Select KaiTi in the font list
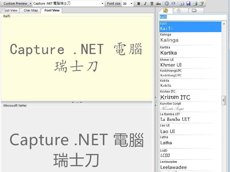The image size is (230, 172). (x=190, y=27)
